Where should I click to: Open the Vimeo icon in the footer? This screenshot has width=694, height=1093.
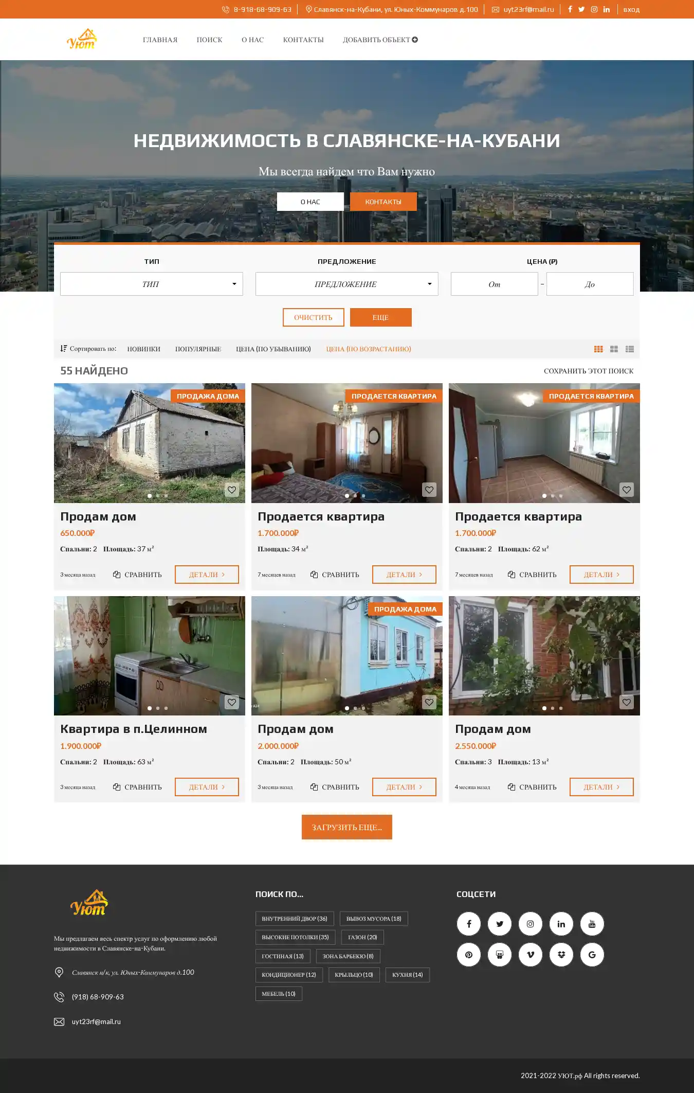tap(531, 955)
